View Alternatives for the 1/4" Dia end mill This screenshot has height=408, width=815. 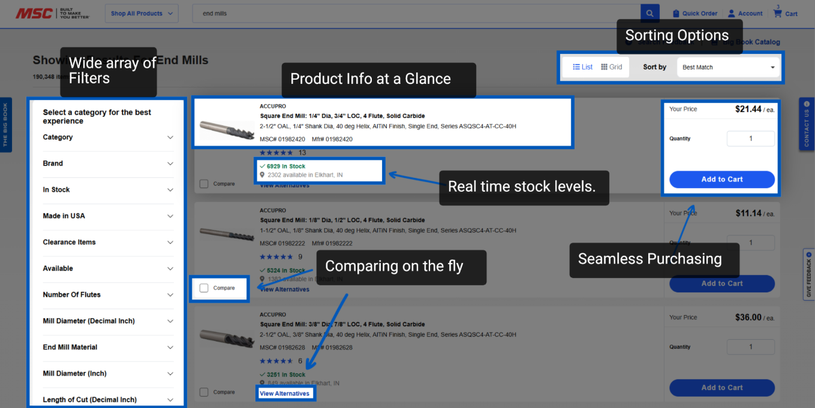(285, 186)
